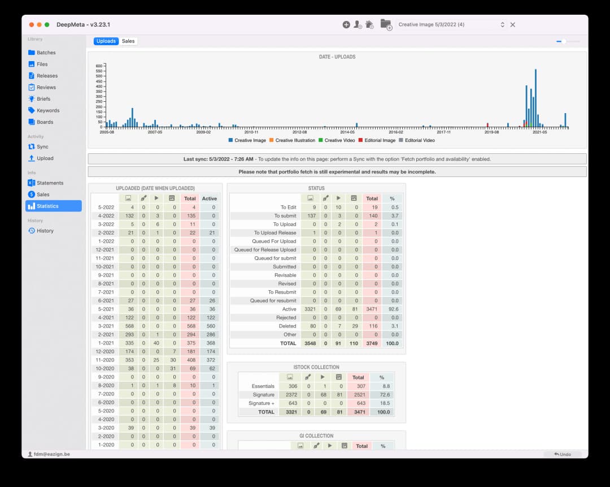
Task: Open the Keywords section
Action: [44, 111]
